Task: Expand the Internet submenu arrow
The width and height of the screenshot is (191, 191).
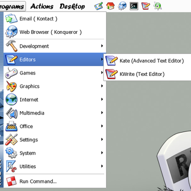Action: click(x=102, y=99)
